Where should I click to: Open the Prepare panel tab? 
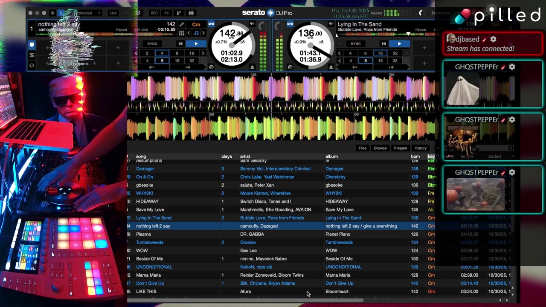tap(401, 148)
